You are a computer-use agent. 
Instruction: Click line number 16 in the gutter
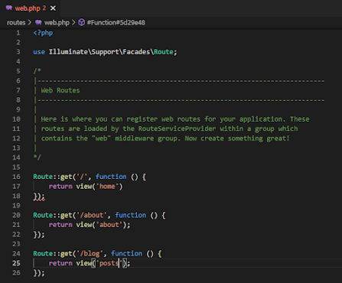(16, 177)
